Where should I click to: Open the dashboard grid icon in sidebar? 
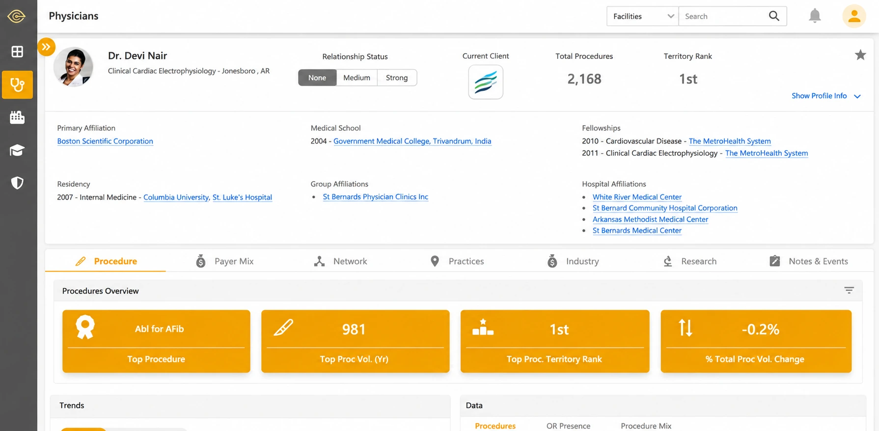[x=17, y=52]
